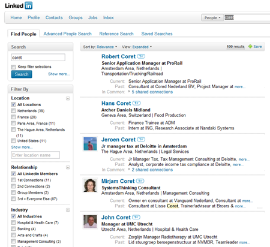Click the connection-degree badge next to Hans Coret
This screenshot has height=247, width=270.
click(136, 103)
